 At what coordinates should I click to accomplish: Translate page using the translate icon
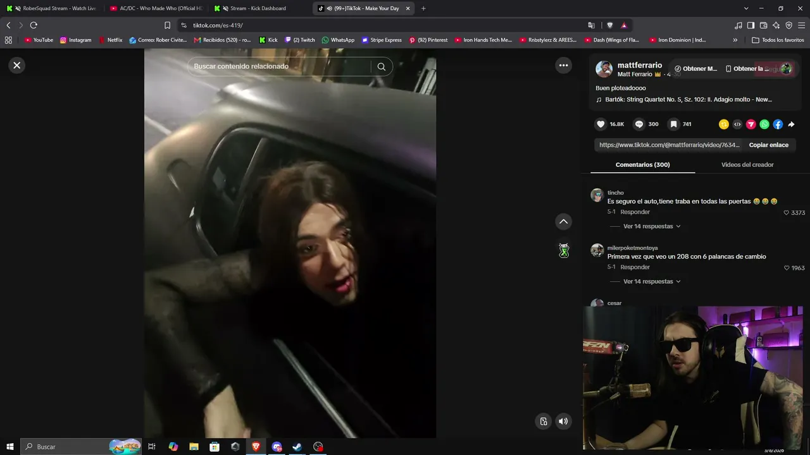tap(591, 25)
